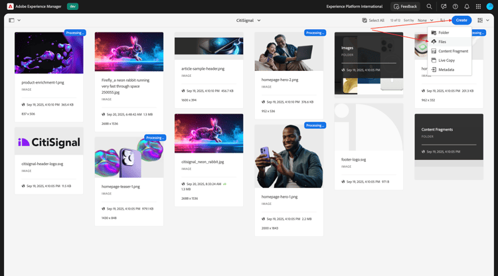Click Processing badge on product-enrichment-1.png
The height and width of the screenshot is (276, 498).
pos(75,33)
